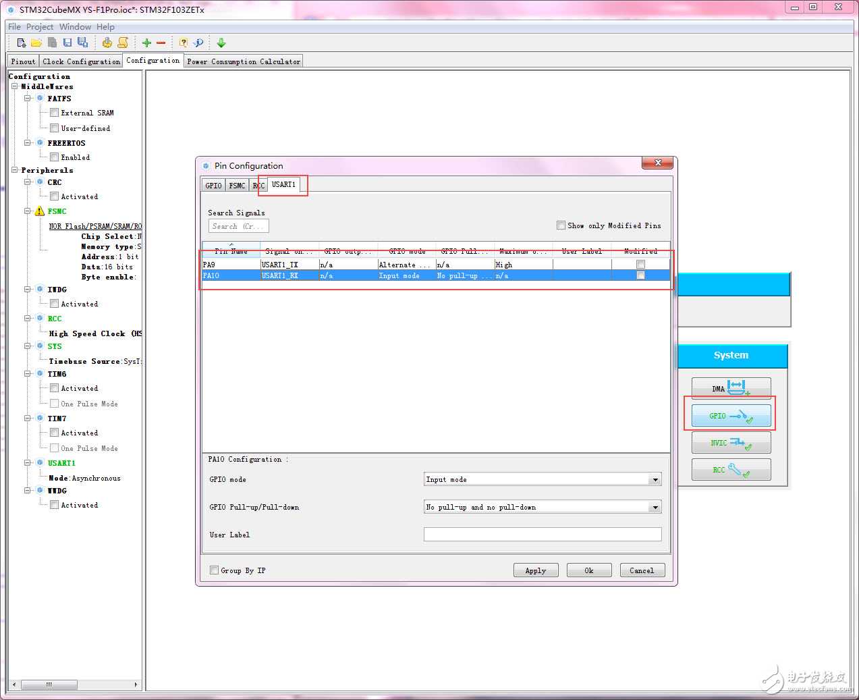Screen dimensions: 859x700
Task: Open the GPIO mode dropdown
Action: coord(655,479)
